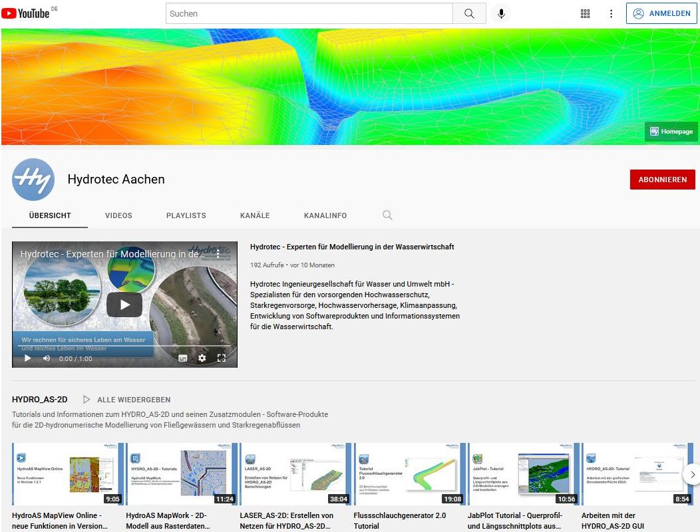The width and height of the screenshot is (700, 532).
Task: Open the Hydrotec Aachen channel avatar
Action: click(33, 180)
